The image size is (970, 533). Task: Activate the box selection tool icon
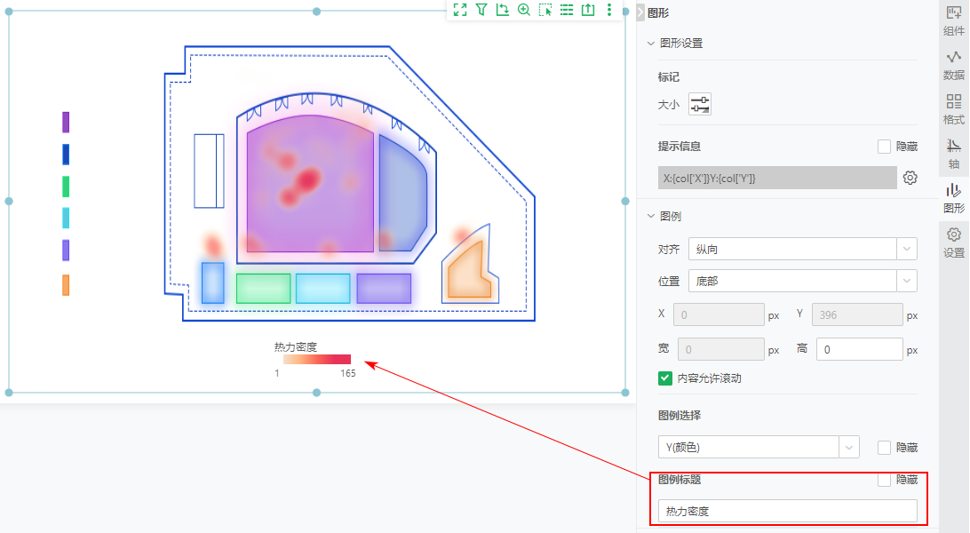click(x=545, y=10)
